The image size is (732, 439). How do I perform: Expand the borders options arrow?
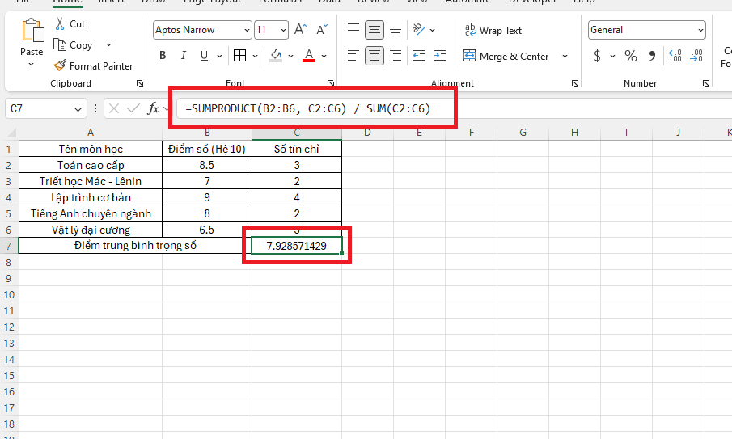click(256, 56)
